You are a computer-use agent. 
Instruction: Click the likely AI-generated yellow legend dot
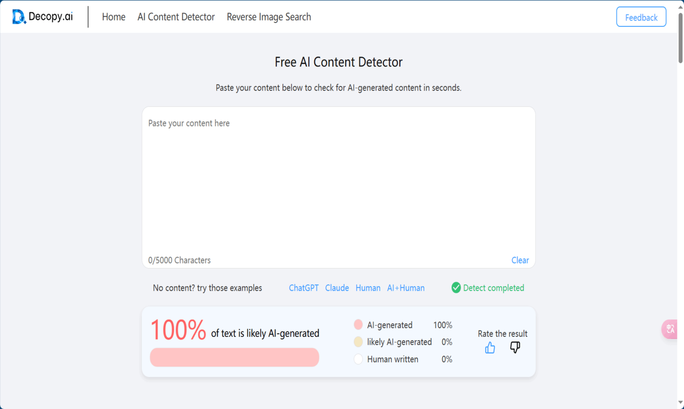(x=358, y=342)
